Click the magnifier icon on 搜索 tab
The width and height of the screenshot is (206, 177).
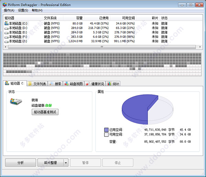[x=51, y=84]
